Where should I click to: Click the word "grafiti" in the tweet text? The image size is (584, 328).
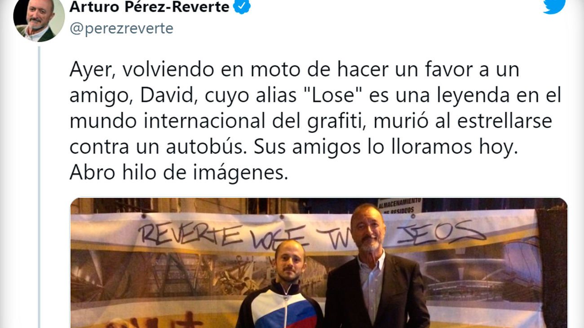[x=341, y=122]
